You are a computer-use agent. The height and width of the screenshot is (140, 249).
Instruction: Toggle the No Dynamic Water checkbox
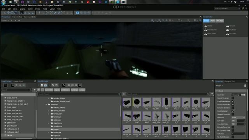(233, 131)
